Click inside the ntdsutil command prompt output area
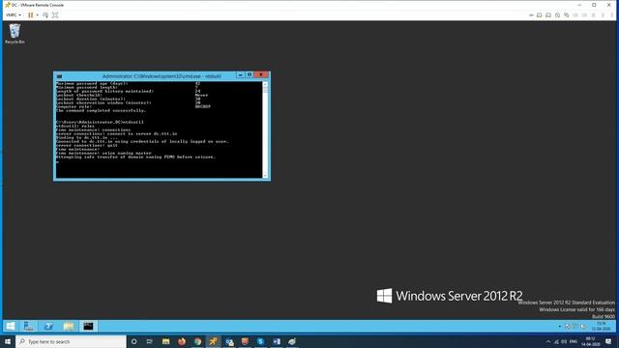This screenshot has width=619, height=348. pyautogui.click(x=159, y=130)
